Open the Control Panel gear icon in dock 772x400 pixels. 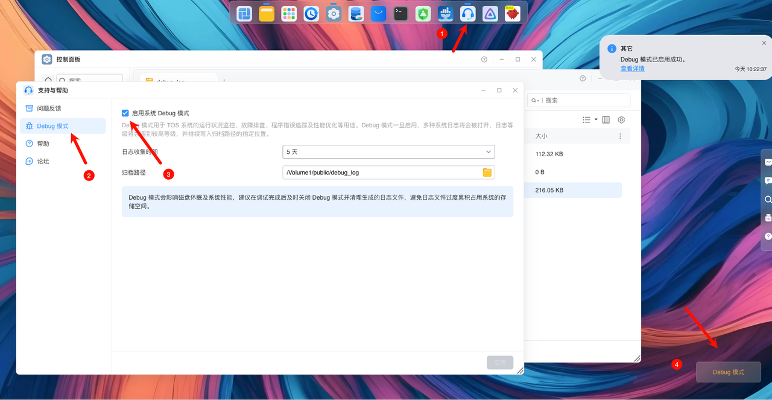click(x=334, y=13)
